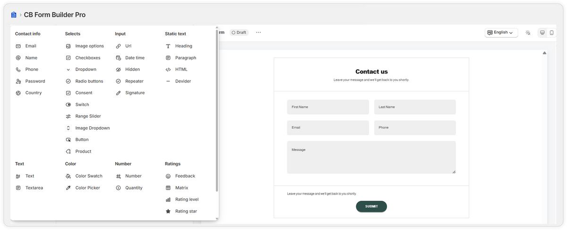Click the Signature pen icon
This screenshot has height=230, width=567.
click(118, 93)
